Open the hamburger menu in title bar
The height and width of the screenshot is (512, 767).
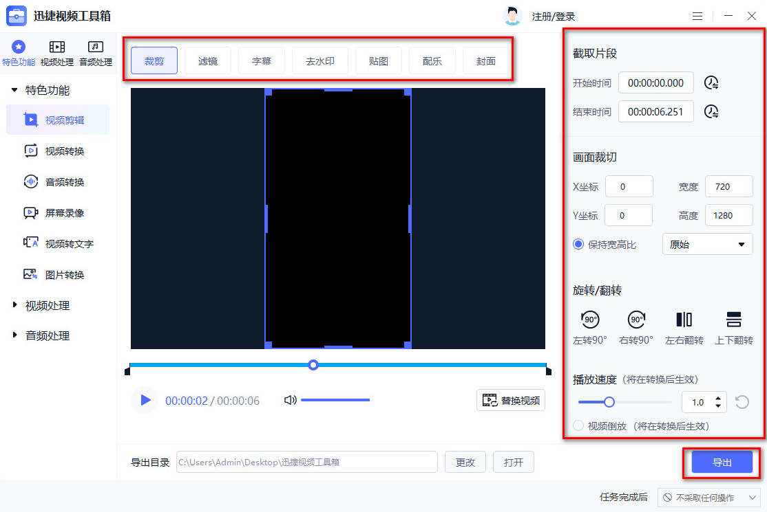697,16
